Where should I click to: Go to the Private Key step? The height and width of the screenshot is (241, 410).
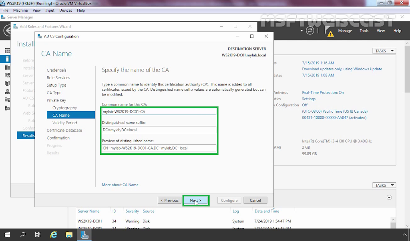coord(56,100)
